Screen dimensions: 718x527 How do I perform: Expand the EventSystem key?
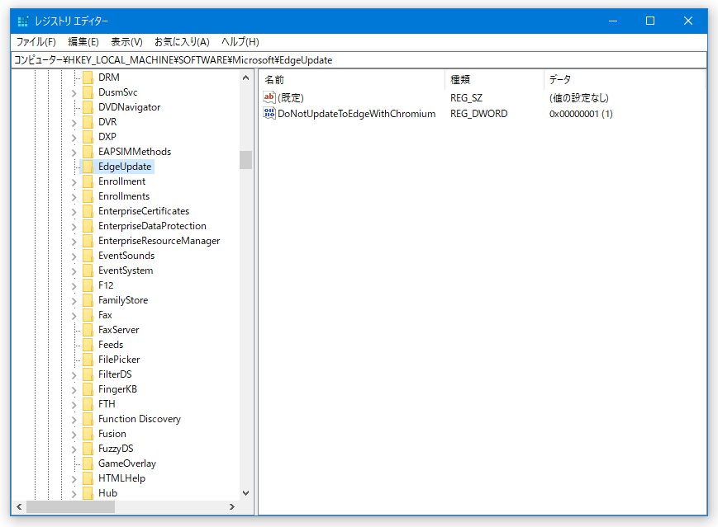(74, 271)
